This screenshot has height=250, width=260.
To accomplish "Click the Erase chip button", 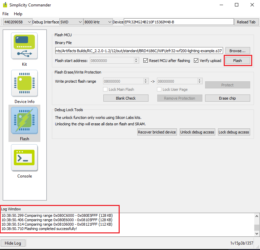I will (x=227, y=98).
